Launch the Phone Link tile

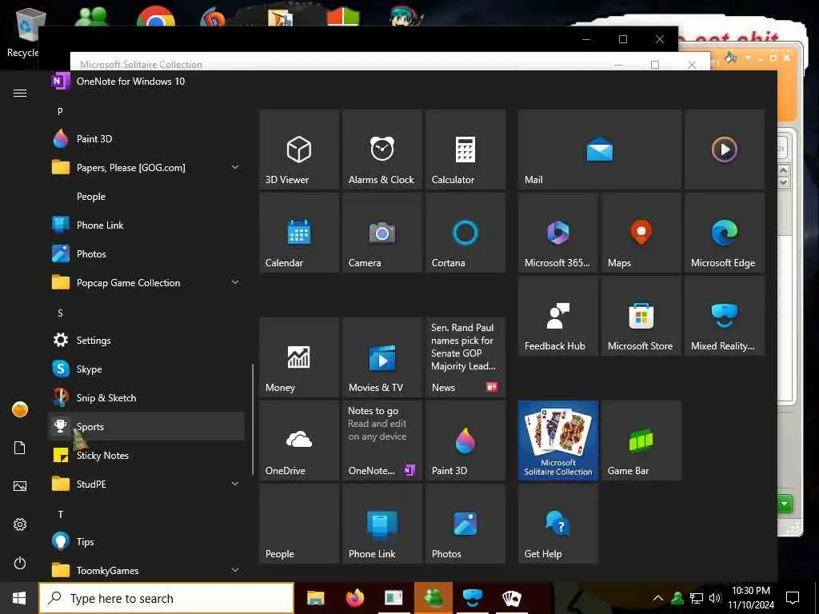(x=382, y=523)
